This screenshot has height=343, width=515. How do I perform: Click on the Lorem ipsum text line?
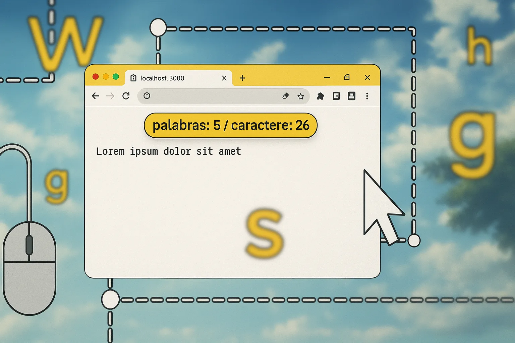pos(169,151)
